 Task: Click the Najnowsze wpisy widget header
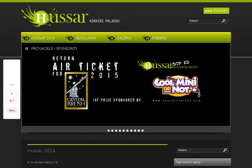[202, 162]
